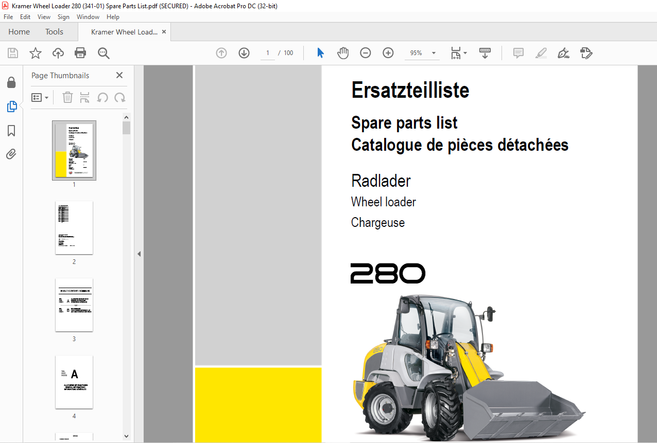Open the zoom level dropdown
657x443 pixels.
click(x=434, y=53)
